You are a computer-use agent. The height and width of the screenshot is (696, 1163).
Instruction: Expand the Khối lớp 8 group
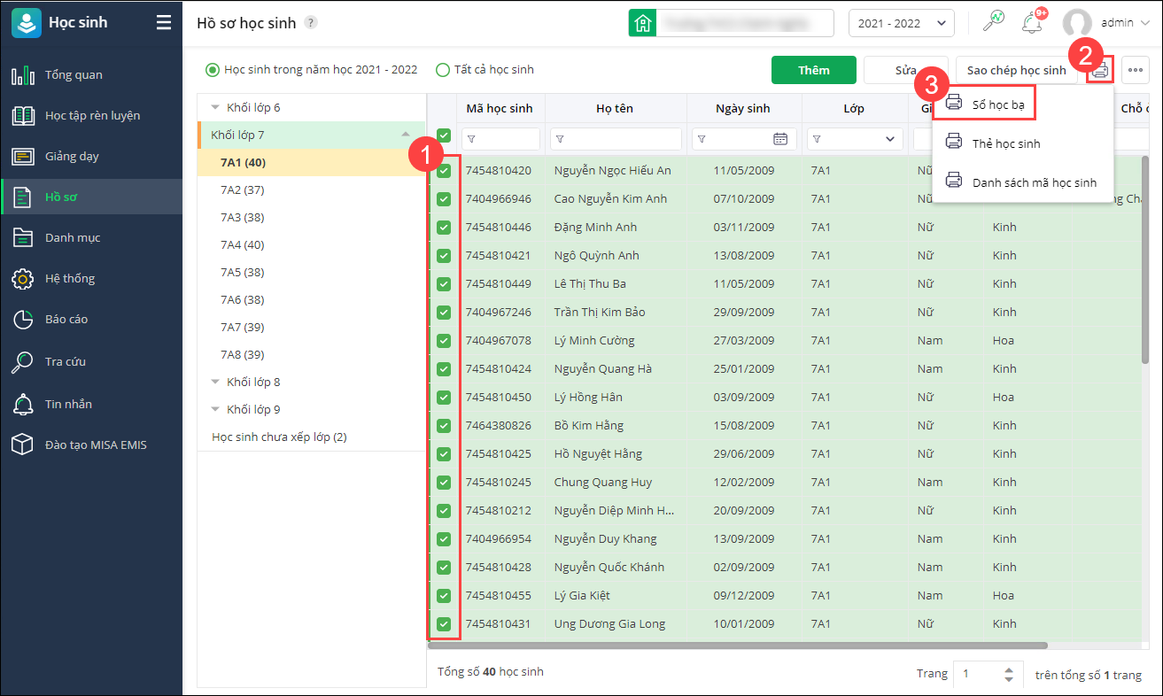click(215, 383)
